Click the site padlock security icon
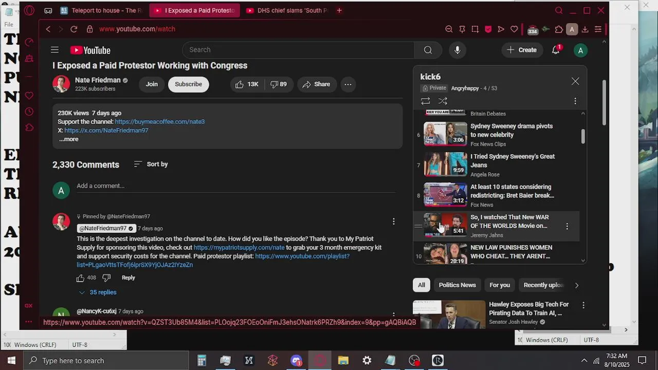The image size is (658, 370). [x=90, y=29]
